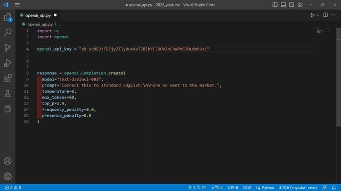Click the 'import openai' line
Screen dimensions: 341x191
click(53, 37)
